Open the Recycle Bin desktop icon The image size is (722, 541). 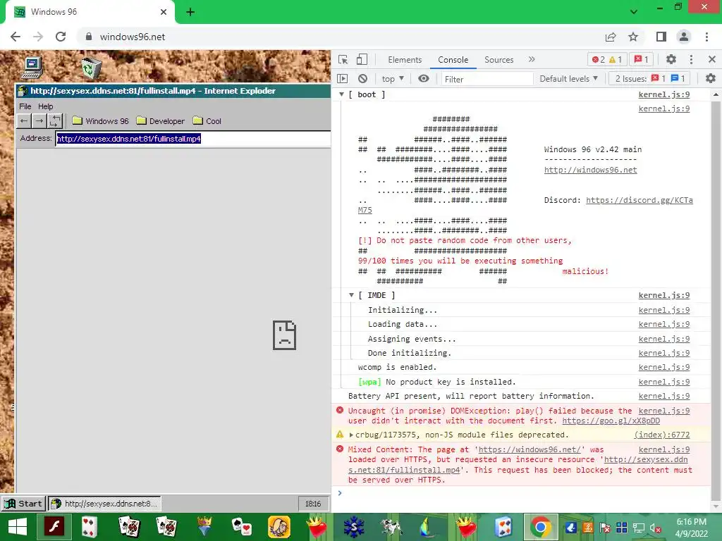point(91,68)
